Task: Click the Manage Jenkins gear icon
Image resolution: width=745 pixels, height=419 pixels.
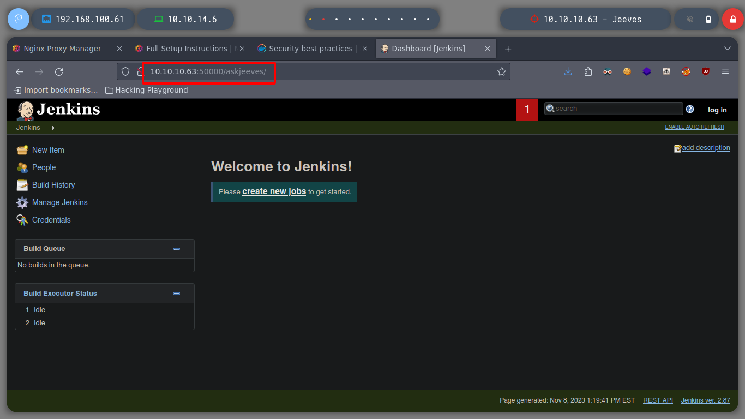Action: point(22,202)
